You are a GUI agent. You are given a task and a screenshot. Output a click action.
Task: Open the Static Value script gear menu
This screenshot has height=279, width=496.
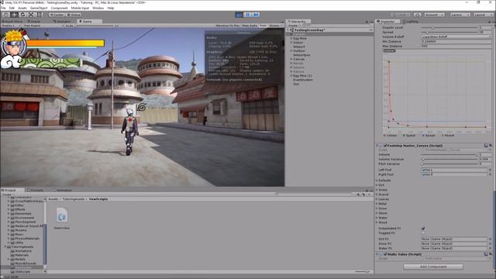pyautogui.click(x=491, y=254)
